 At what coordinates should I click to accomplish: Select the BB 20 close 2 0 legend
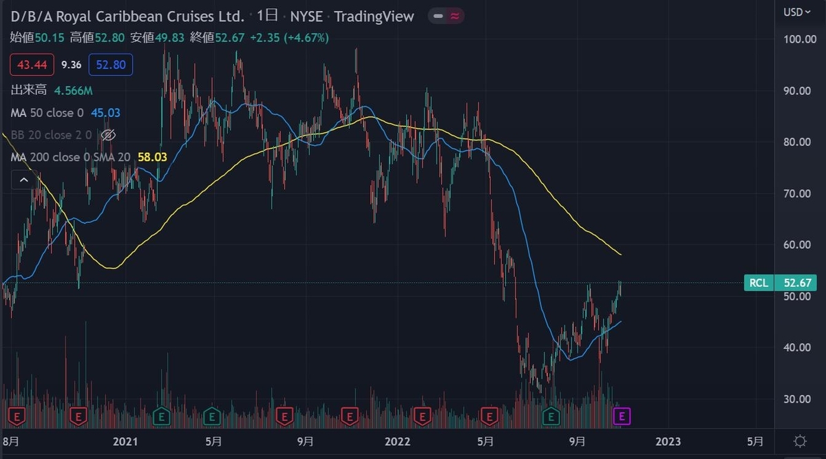[x=52, y=135]
